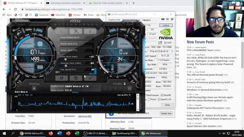Click the GPU-Z Close button
The width and height of the screenshot is (244, 137).
click(x=167, y=105)
